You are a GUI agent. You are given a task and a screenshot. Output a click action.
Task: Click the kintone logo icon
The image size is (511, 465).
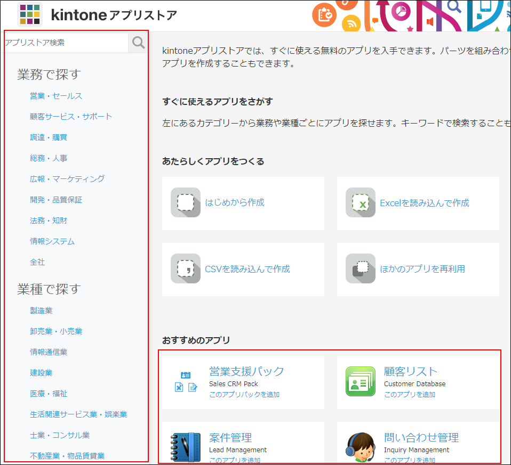pos(29,14)
